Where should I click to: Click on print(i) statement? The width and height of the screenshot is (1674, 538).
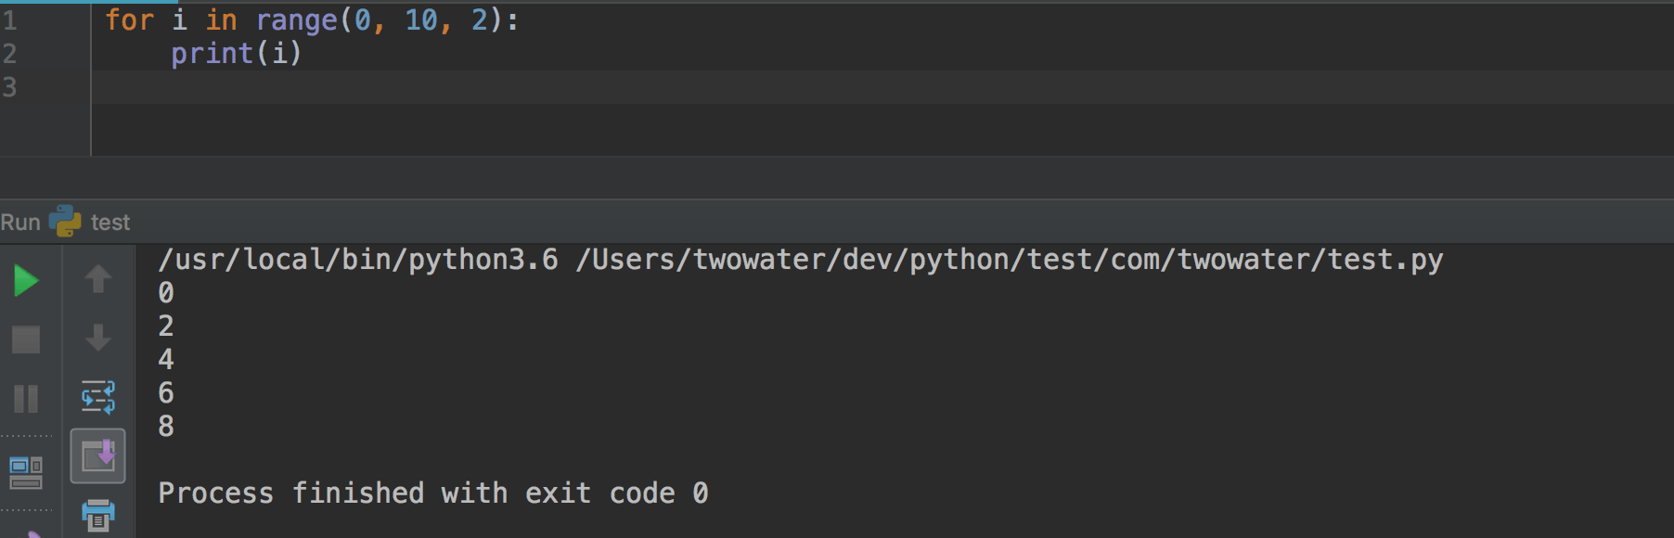(236, 54)
